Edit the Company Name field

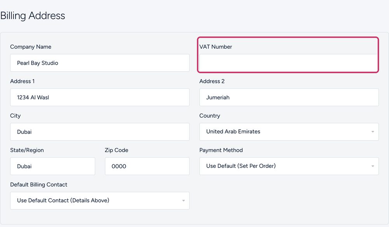100,63
